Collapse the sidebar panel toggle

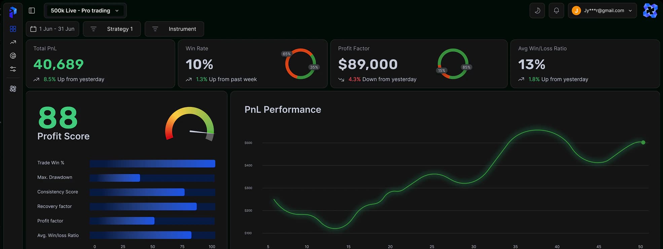pos(32,11)
